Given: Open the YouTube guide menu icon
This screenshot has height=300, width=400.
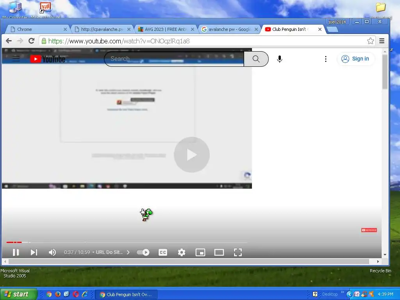Looking at the screenshot, I should [16, 59].
